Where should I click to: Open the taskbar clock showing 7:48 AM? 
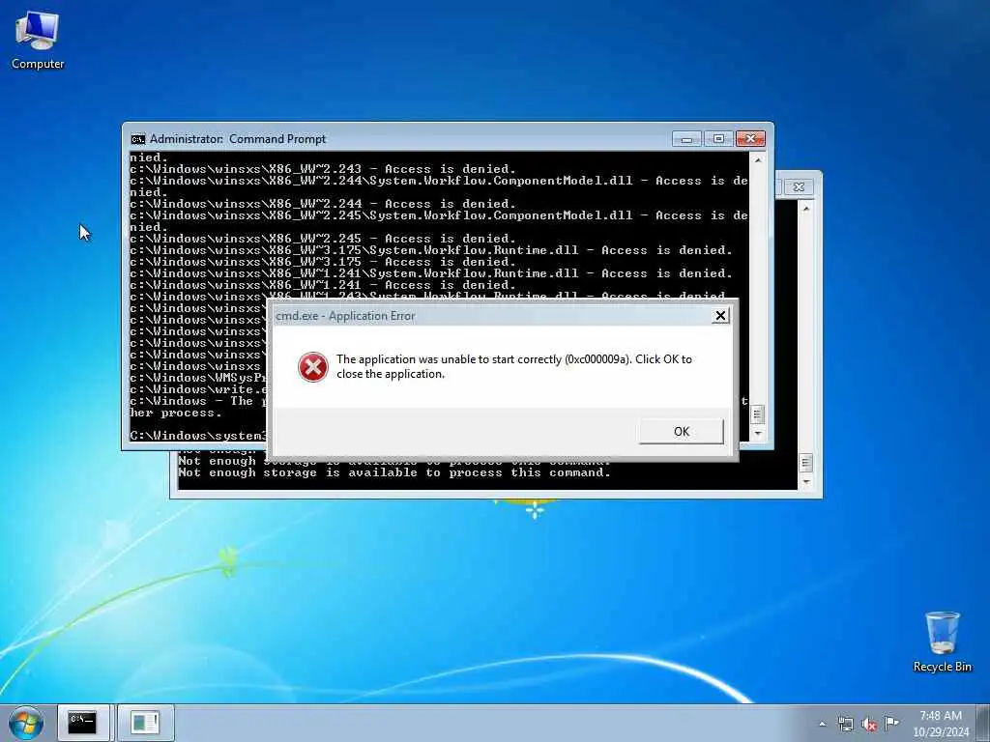click(940, 716)
